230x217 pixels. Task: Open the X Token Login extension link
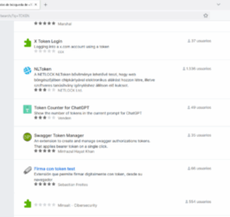48,41
